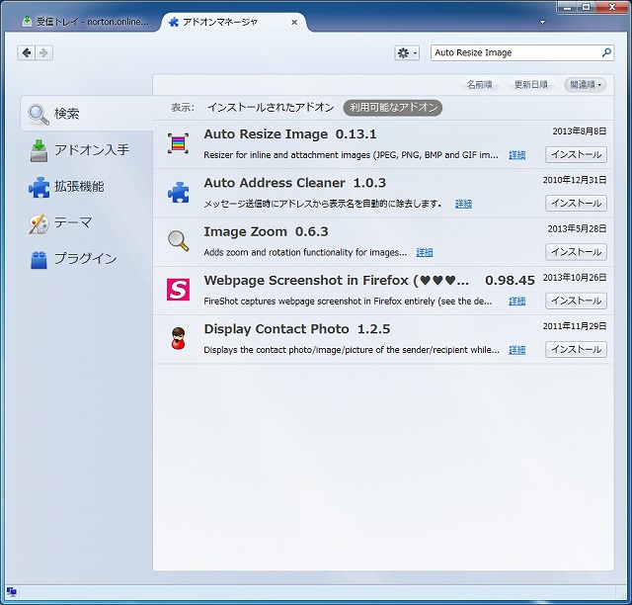Install Image Zoom add-on
The height and width of the screenshot is (605, 632).
[x=576, y=252]
